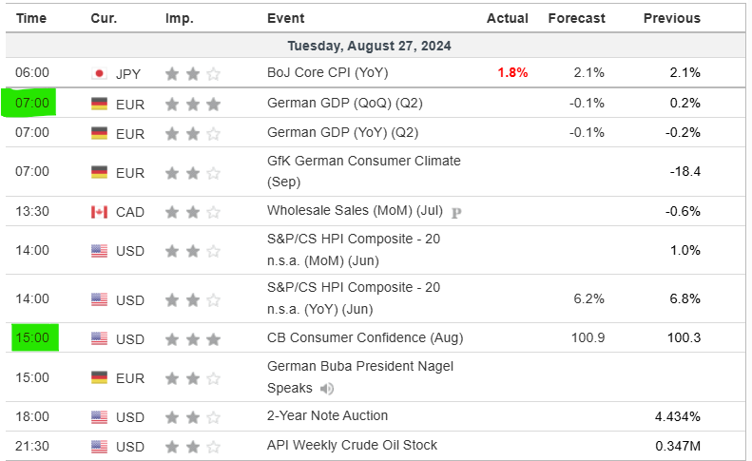
Task: Click the speaker icon after Nagel Speaks
Action: tap(327, 388)
